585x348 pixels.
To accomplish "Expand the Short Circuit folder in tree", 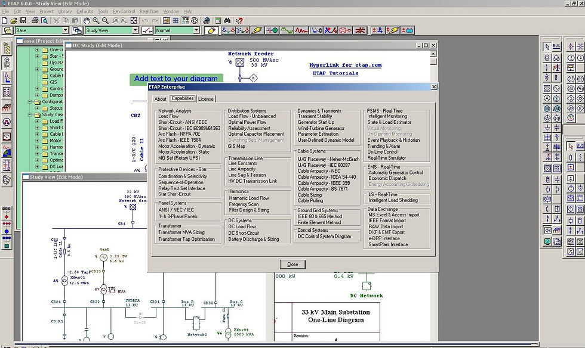I will click(x=37, y=128).
